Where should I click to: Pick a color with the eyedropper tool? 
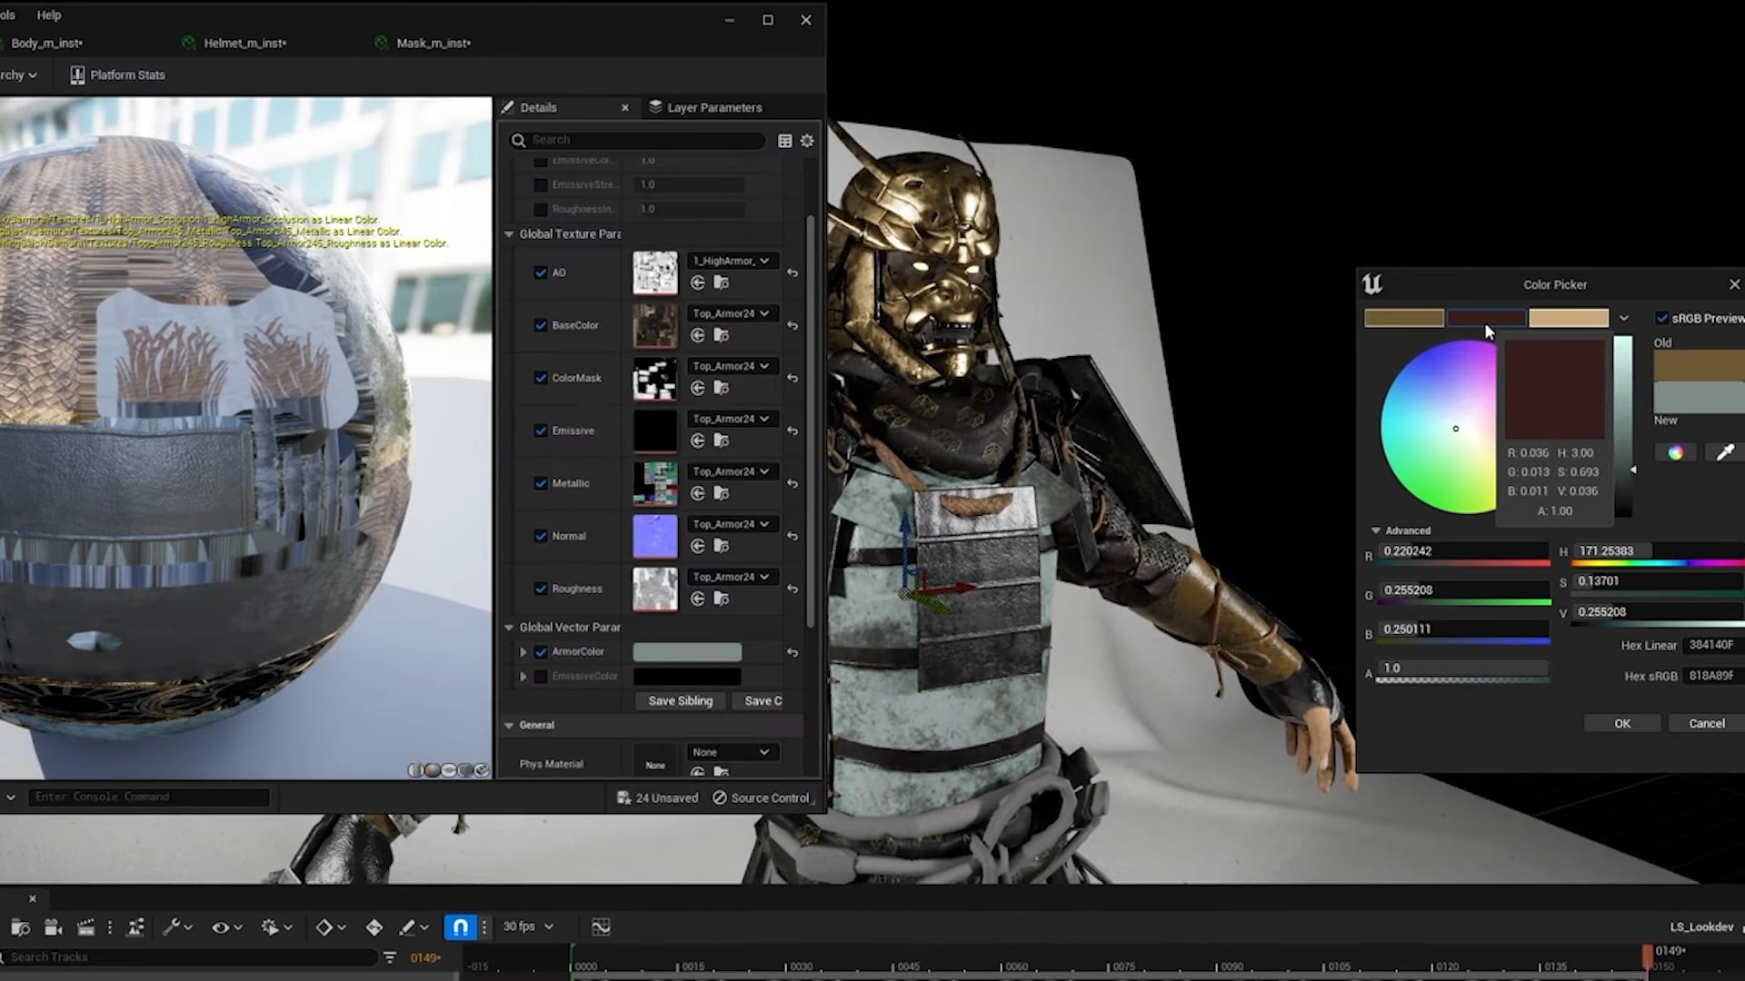(x=1724, y=451)
